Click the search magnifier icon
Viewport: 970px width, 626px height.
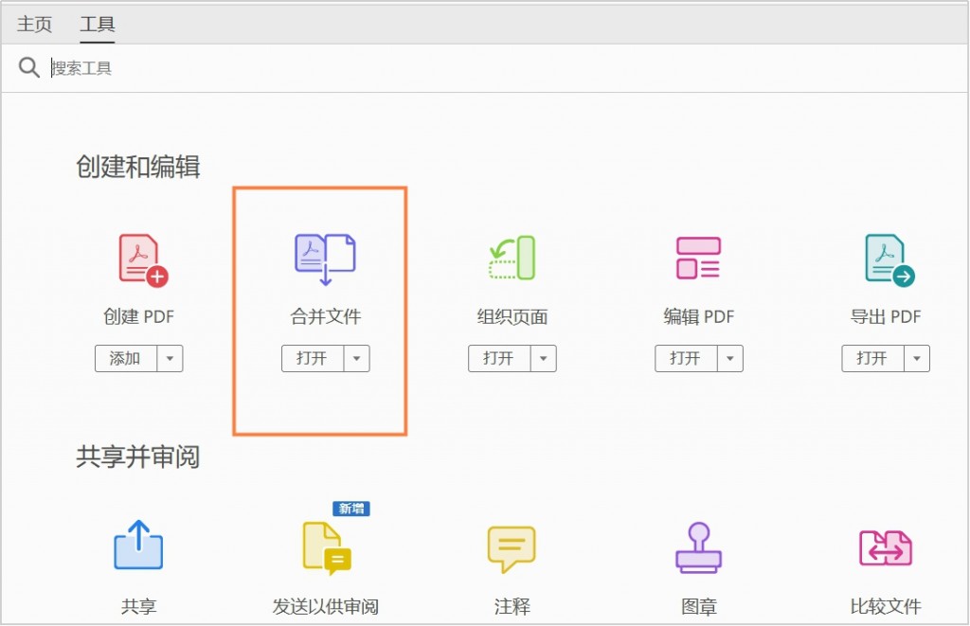tap(28, 67)
